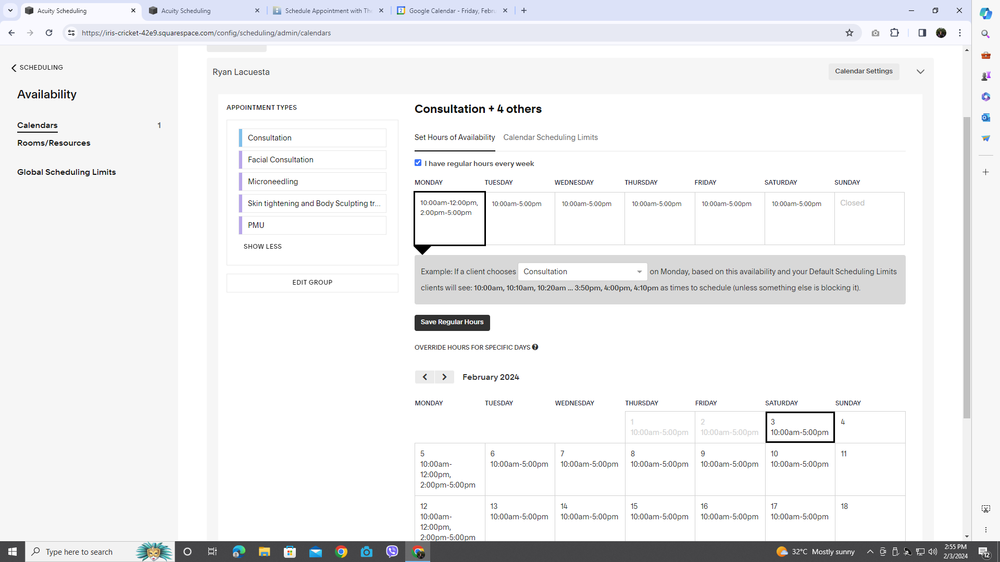Screen dimensions: 1000x562
Task: Edit Tuesday's regular hours cell
Action: point(519,218)
